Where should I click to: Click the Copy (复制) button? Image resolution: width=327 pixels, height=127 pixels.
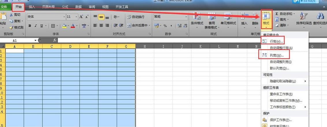coord(16,21)
